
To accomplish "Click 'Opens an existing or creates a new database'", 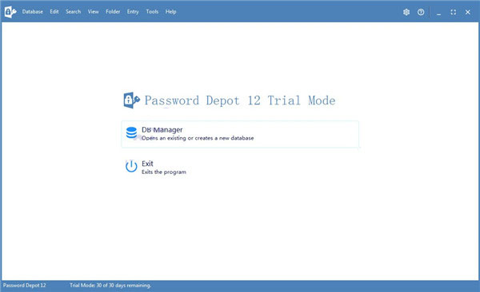I will click(x=198, y=138).
